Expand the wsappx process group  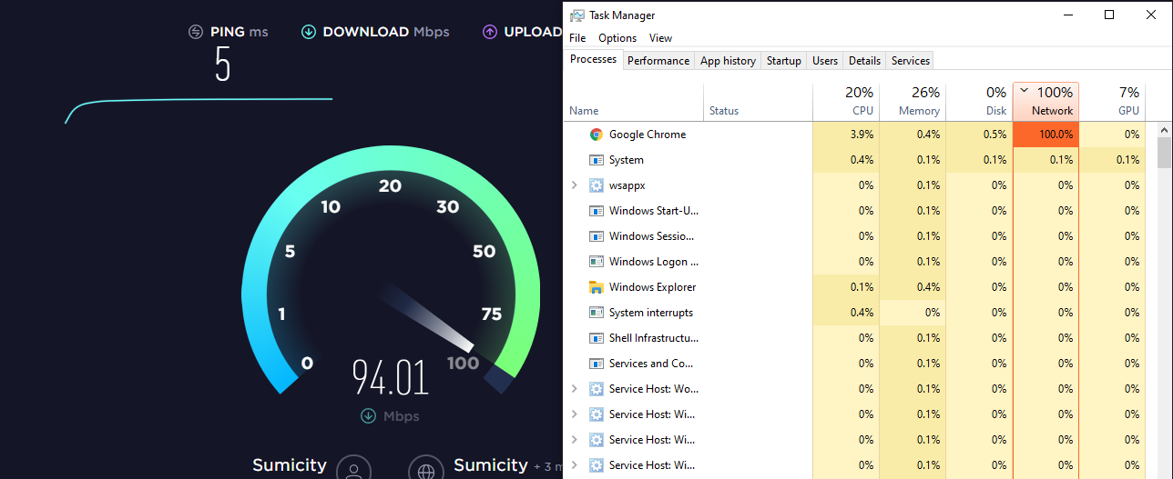[574, 185]
